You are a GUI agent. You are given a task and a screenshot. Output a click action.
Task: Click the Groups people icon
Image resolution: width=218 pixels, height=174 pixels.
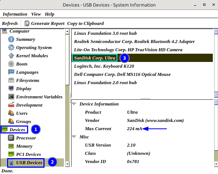11,121
